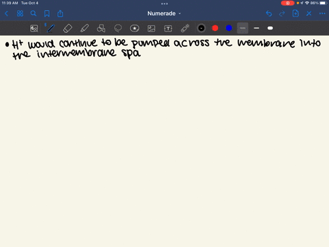
Task: Open the search tool
Action: [x=34, y=14]
